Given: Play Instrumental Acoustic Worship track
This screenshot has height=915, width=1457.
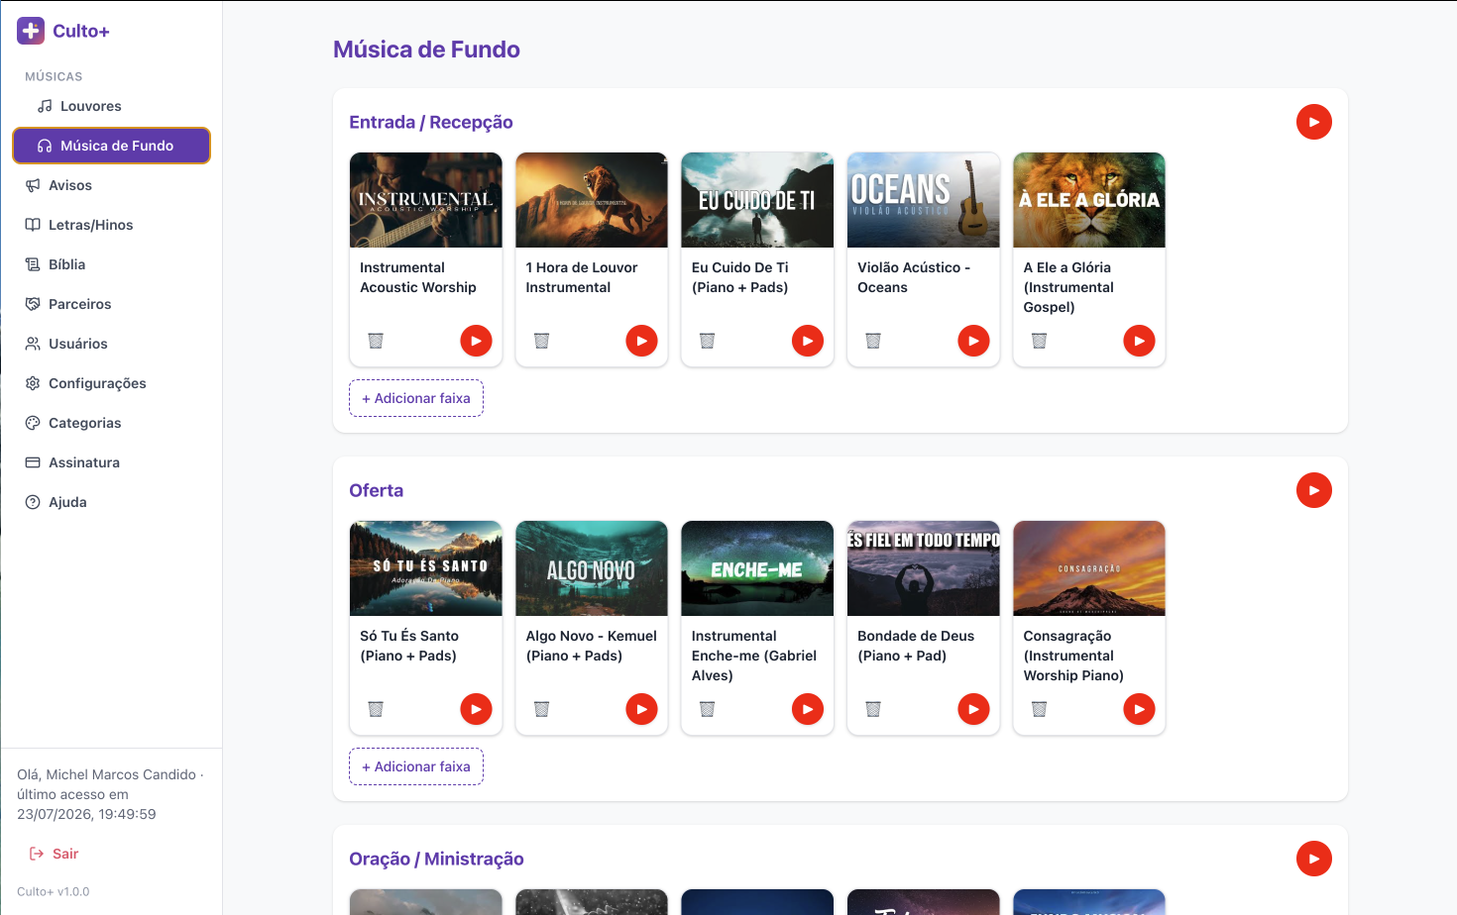Looking at the screenshot, I should click(476, 341).
